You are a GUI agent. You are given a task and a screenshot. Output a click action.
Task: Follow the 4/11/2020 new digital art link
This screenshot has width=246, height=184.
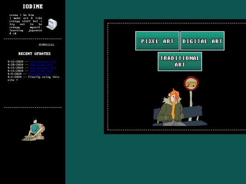[43, 68]
